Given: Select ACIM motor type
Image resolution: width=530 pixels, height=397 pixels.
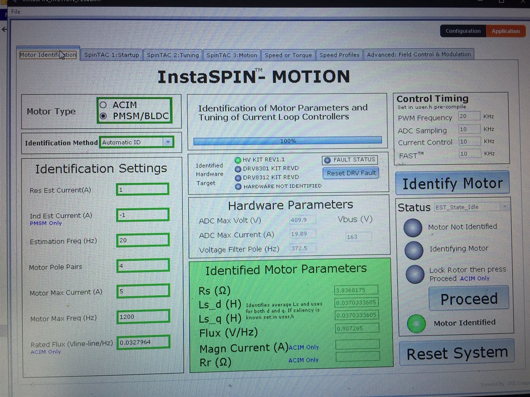Looking at the screenshot, I should [103, 105].
